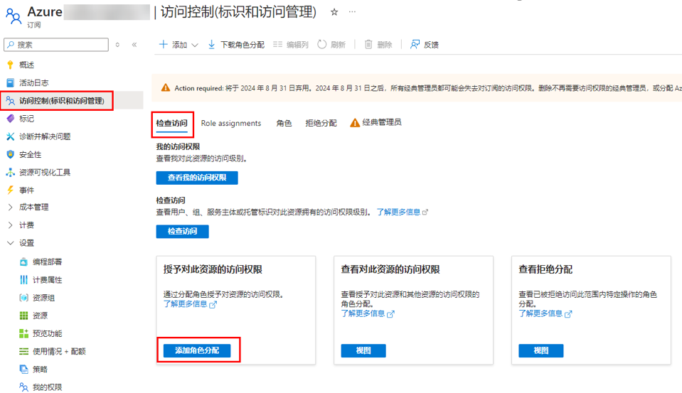
Task: Click the 查看我的访问权限 button
Action: [197, 178]
